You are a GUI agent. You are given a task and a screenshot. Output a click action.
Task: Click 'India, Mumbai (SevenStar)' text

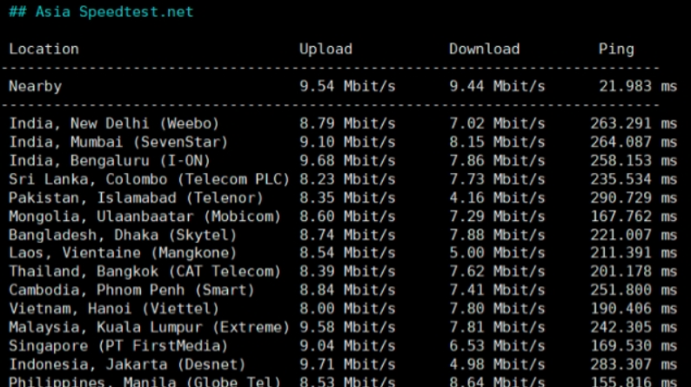(118, 143)
